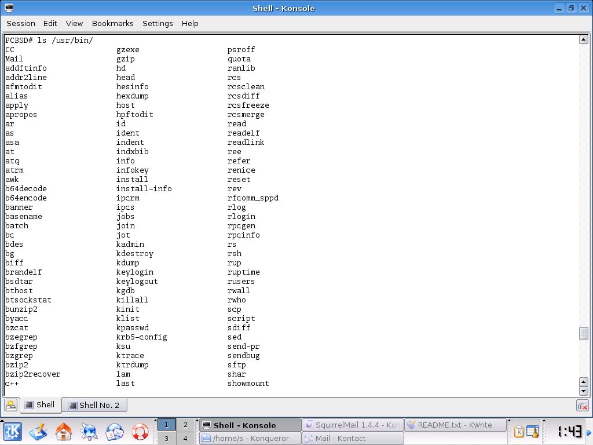Switch to the Shell No. 2 tab
Image resolution: width=593 pixels, height=445 pixels.
94,405
